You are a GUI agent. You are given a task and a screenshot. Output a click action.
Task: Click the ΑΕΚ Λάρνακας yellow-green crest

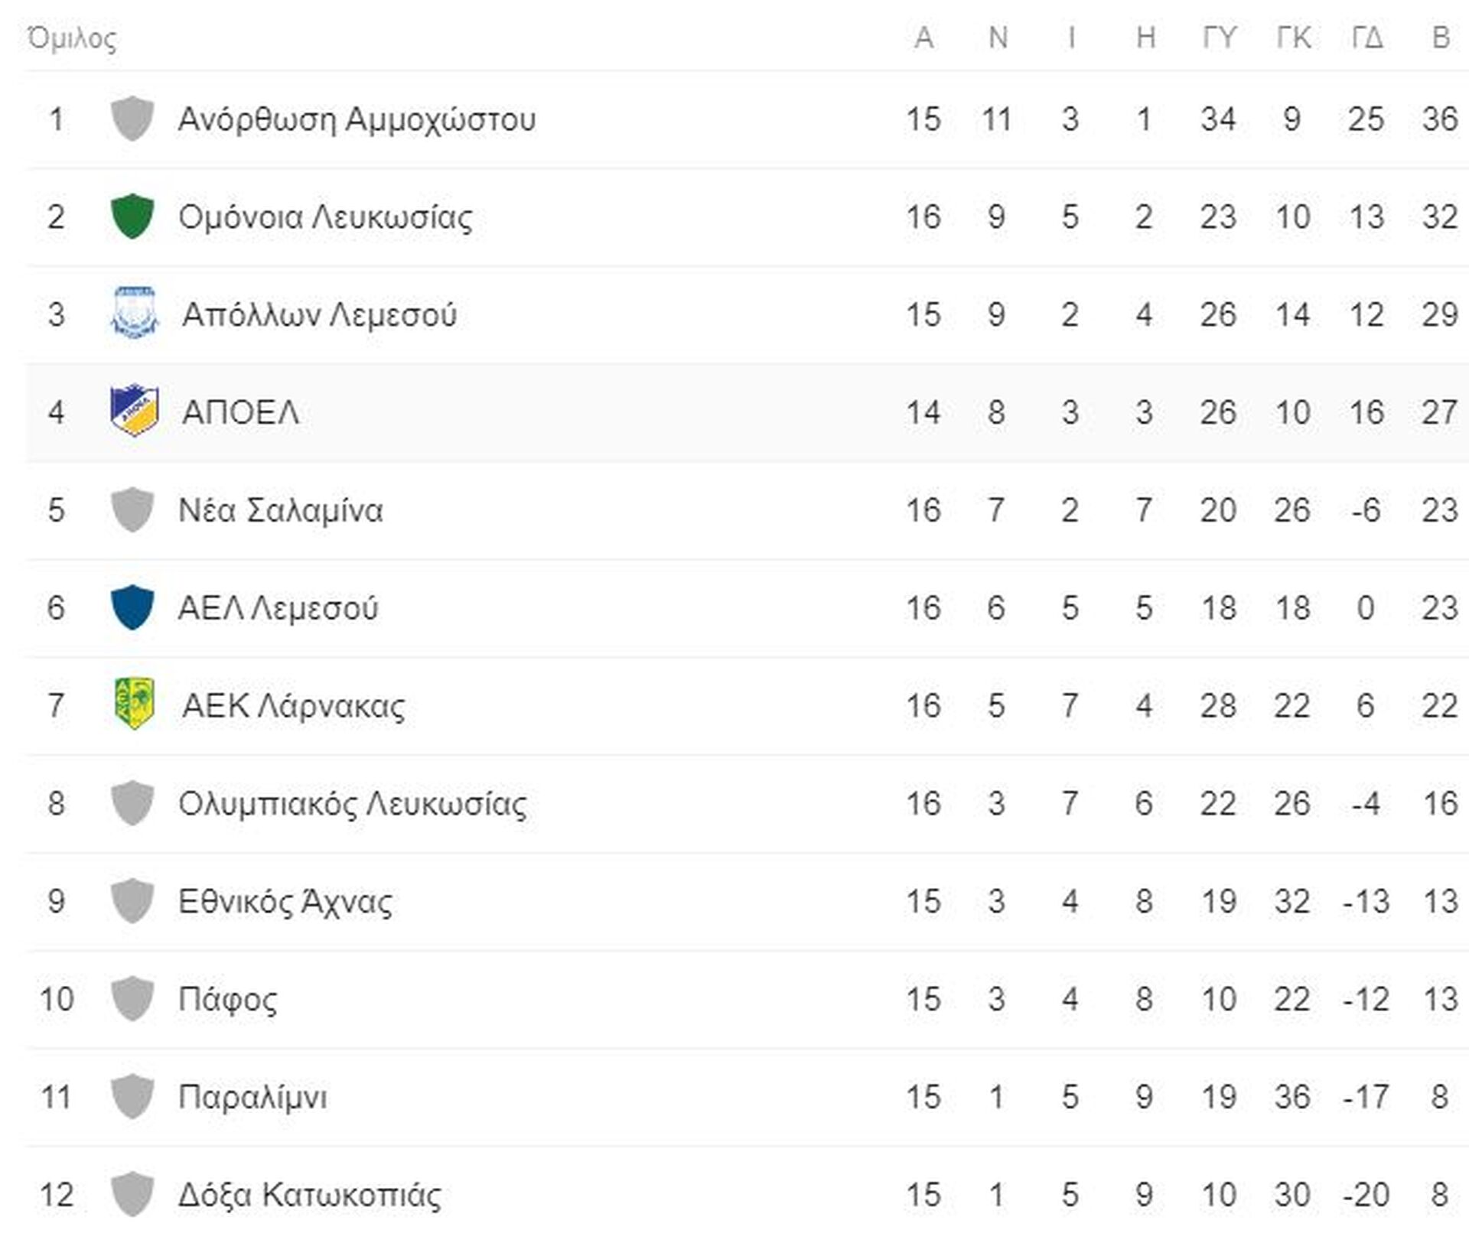pos(135,704)
